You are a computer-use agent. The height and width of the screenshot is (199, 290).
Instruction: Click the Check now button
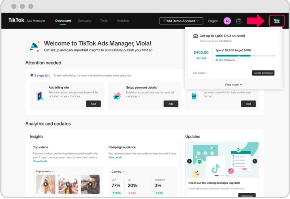pyautogui.click(x=247, y=195)
